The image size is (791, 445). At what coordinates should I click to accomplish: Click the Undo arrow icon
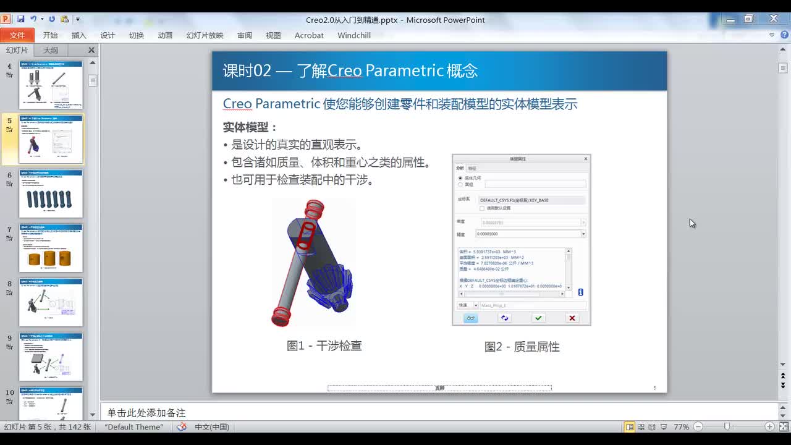click(x=33, y=19)
